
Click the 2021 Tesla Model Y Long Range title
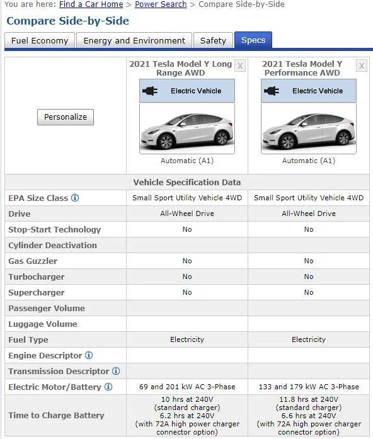[x=181, y=68]
